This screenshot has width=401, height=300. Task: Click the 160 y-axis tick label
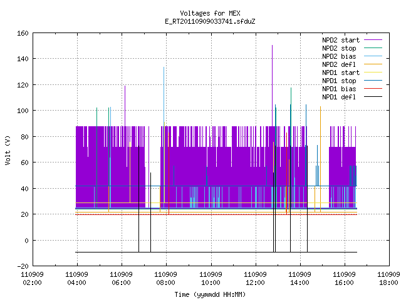tap(23, 33)
